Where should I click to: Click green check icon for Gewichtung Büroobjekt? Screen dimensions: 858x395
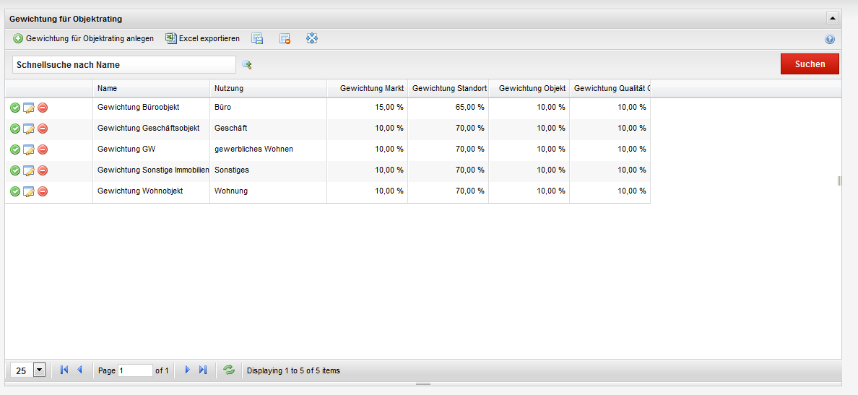[15, 108]
